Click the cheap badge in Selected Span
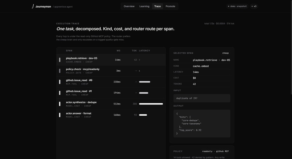 (x=225, y=53)
